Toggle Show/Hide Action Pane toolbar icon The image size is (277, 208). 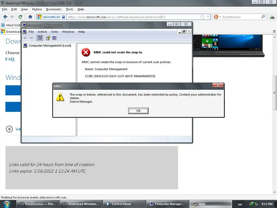pyautogui.click(x=54, y=38)
